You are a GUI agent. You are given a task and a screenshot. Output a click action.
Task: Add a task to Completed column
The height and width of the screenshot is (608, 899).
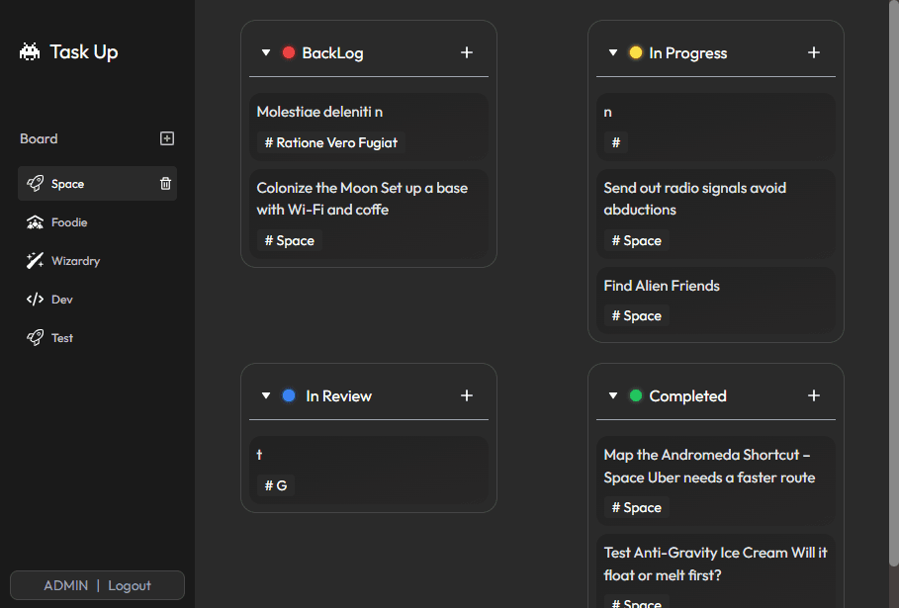click(814, 395)
